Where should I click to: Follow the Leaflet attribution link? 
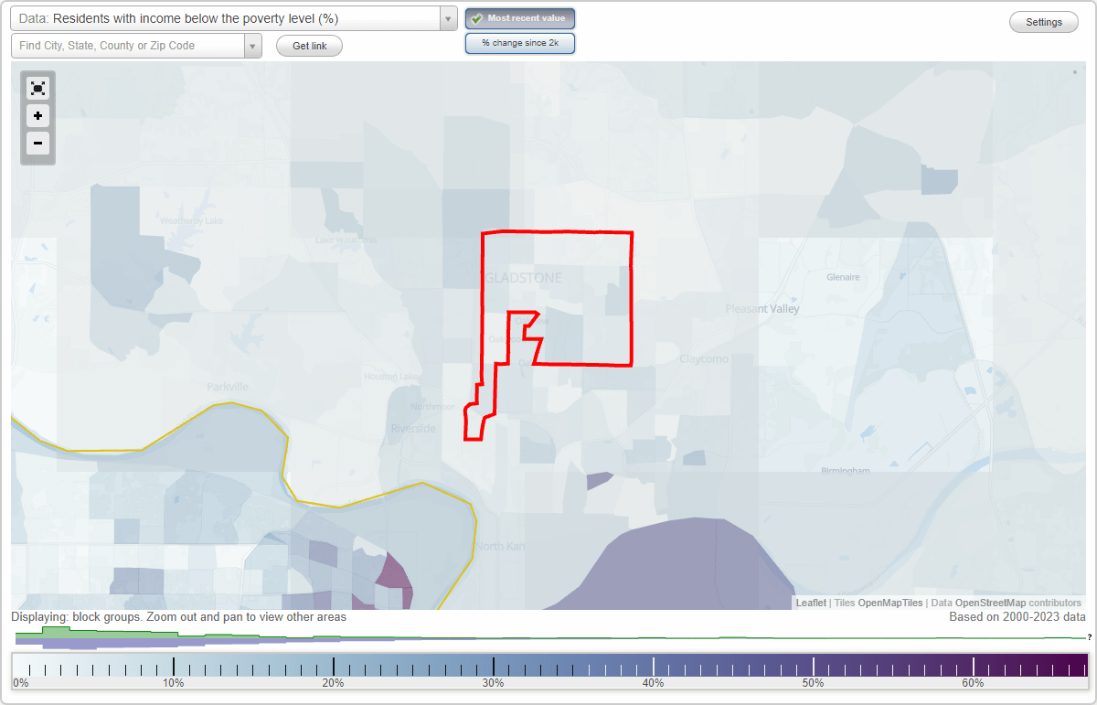pos(810,603)
